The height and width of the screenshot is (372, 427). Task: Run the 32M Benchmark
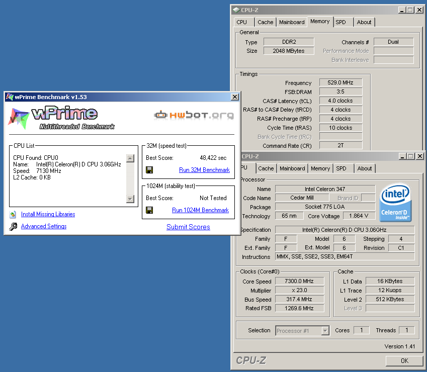pyautogui.click(x=204, y=170)
